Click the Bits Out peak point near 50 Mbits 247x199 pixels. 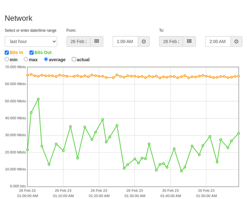click(x=38, y=99)
